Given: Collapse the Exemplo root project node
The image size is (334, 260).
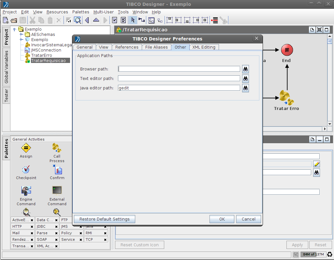Looking at the screenshot, I should (15, 29).
